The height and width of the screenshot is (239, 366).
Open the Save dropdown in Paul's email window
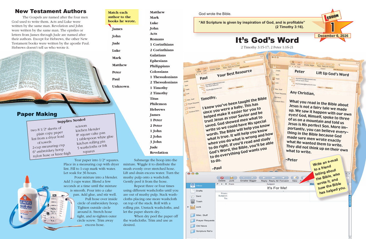click(231, 88)
